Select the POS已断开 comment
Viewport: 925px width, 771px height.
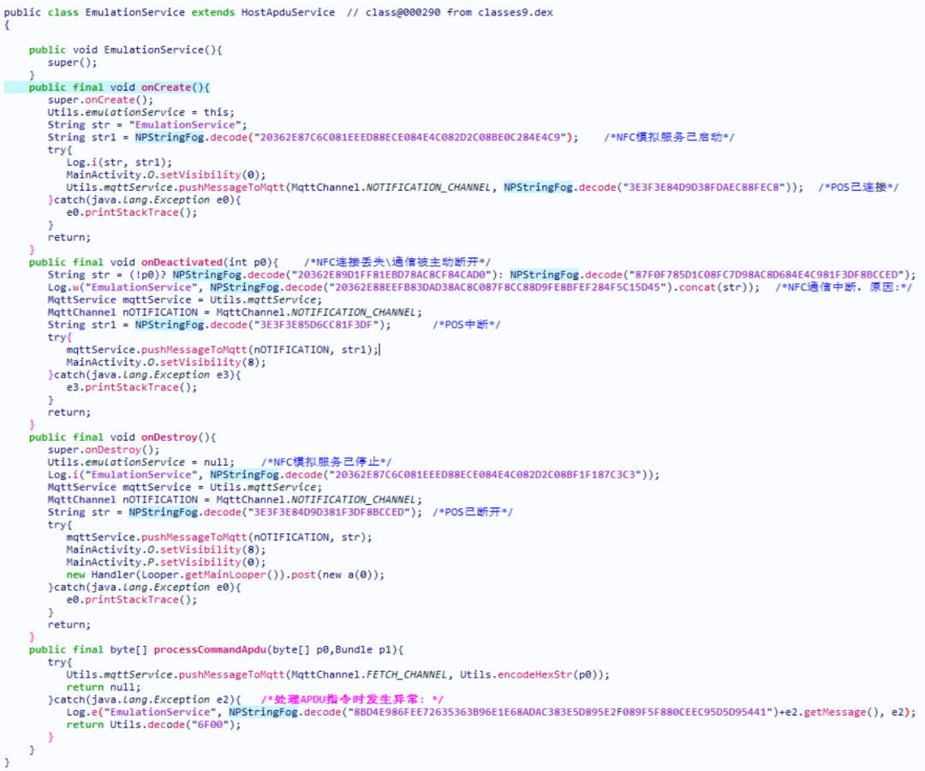pyautogui.click(x=474, y=512)
